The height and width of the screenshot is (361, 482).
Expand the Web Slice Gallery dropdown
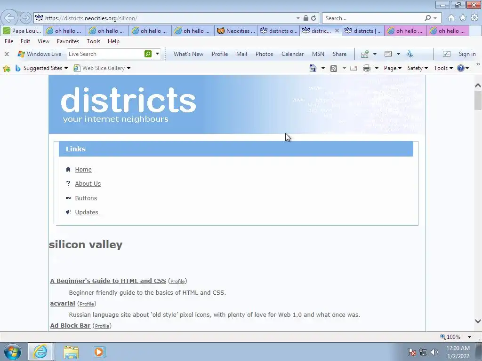coord(129,68)
